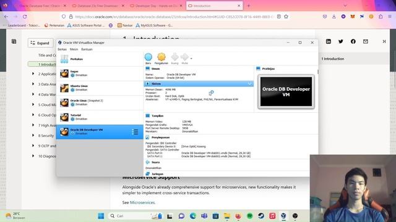396x222 pixels.
Task: Select Perkakas tools icon in VirtualBox sidebar
Action: [x=64, y=59]
